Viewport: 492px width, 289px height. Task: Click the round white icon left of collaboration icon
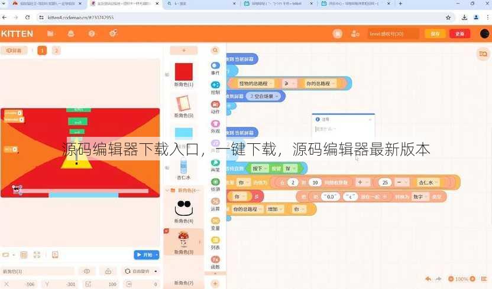tap(337, 34)
